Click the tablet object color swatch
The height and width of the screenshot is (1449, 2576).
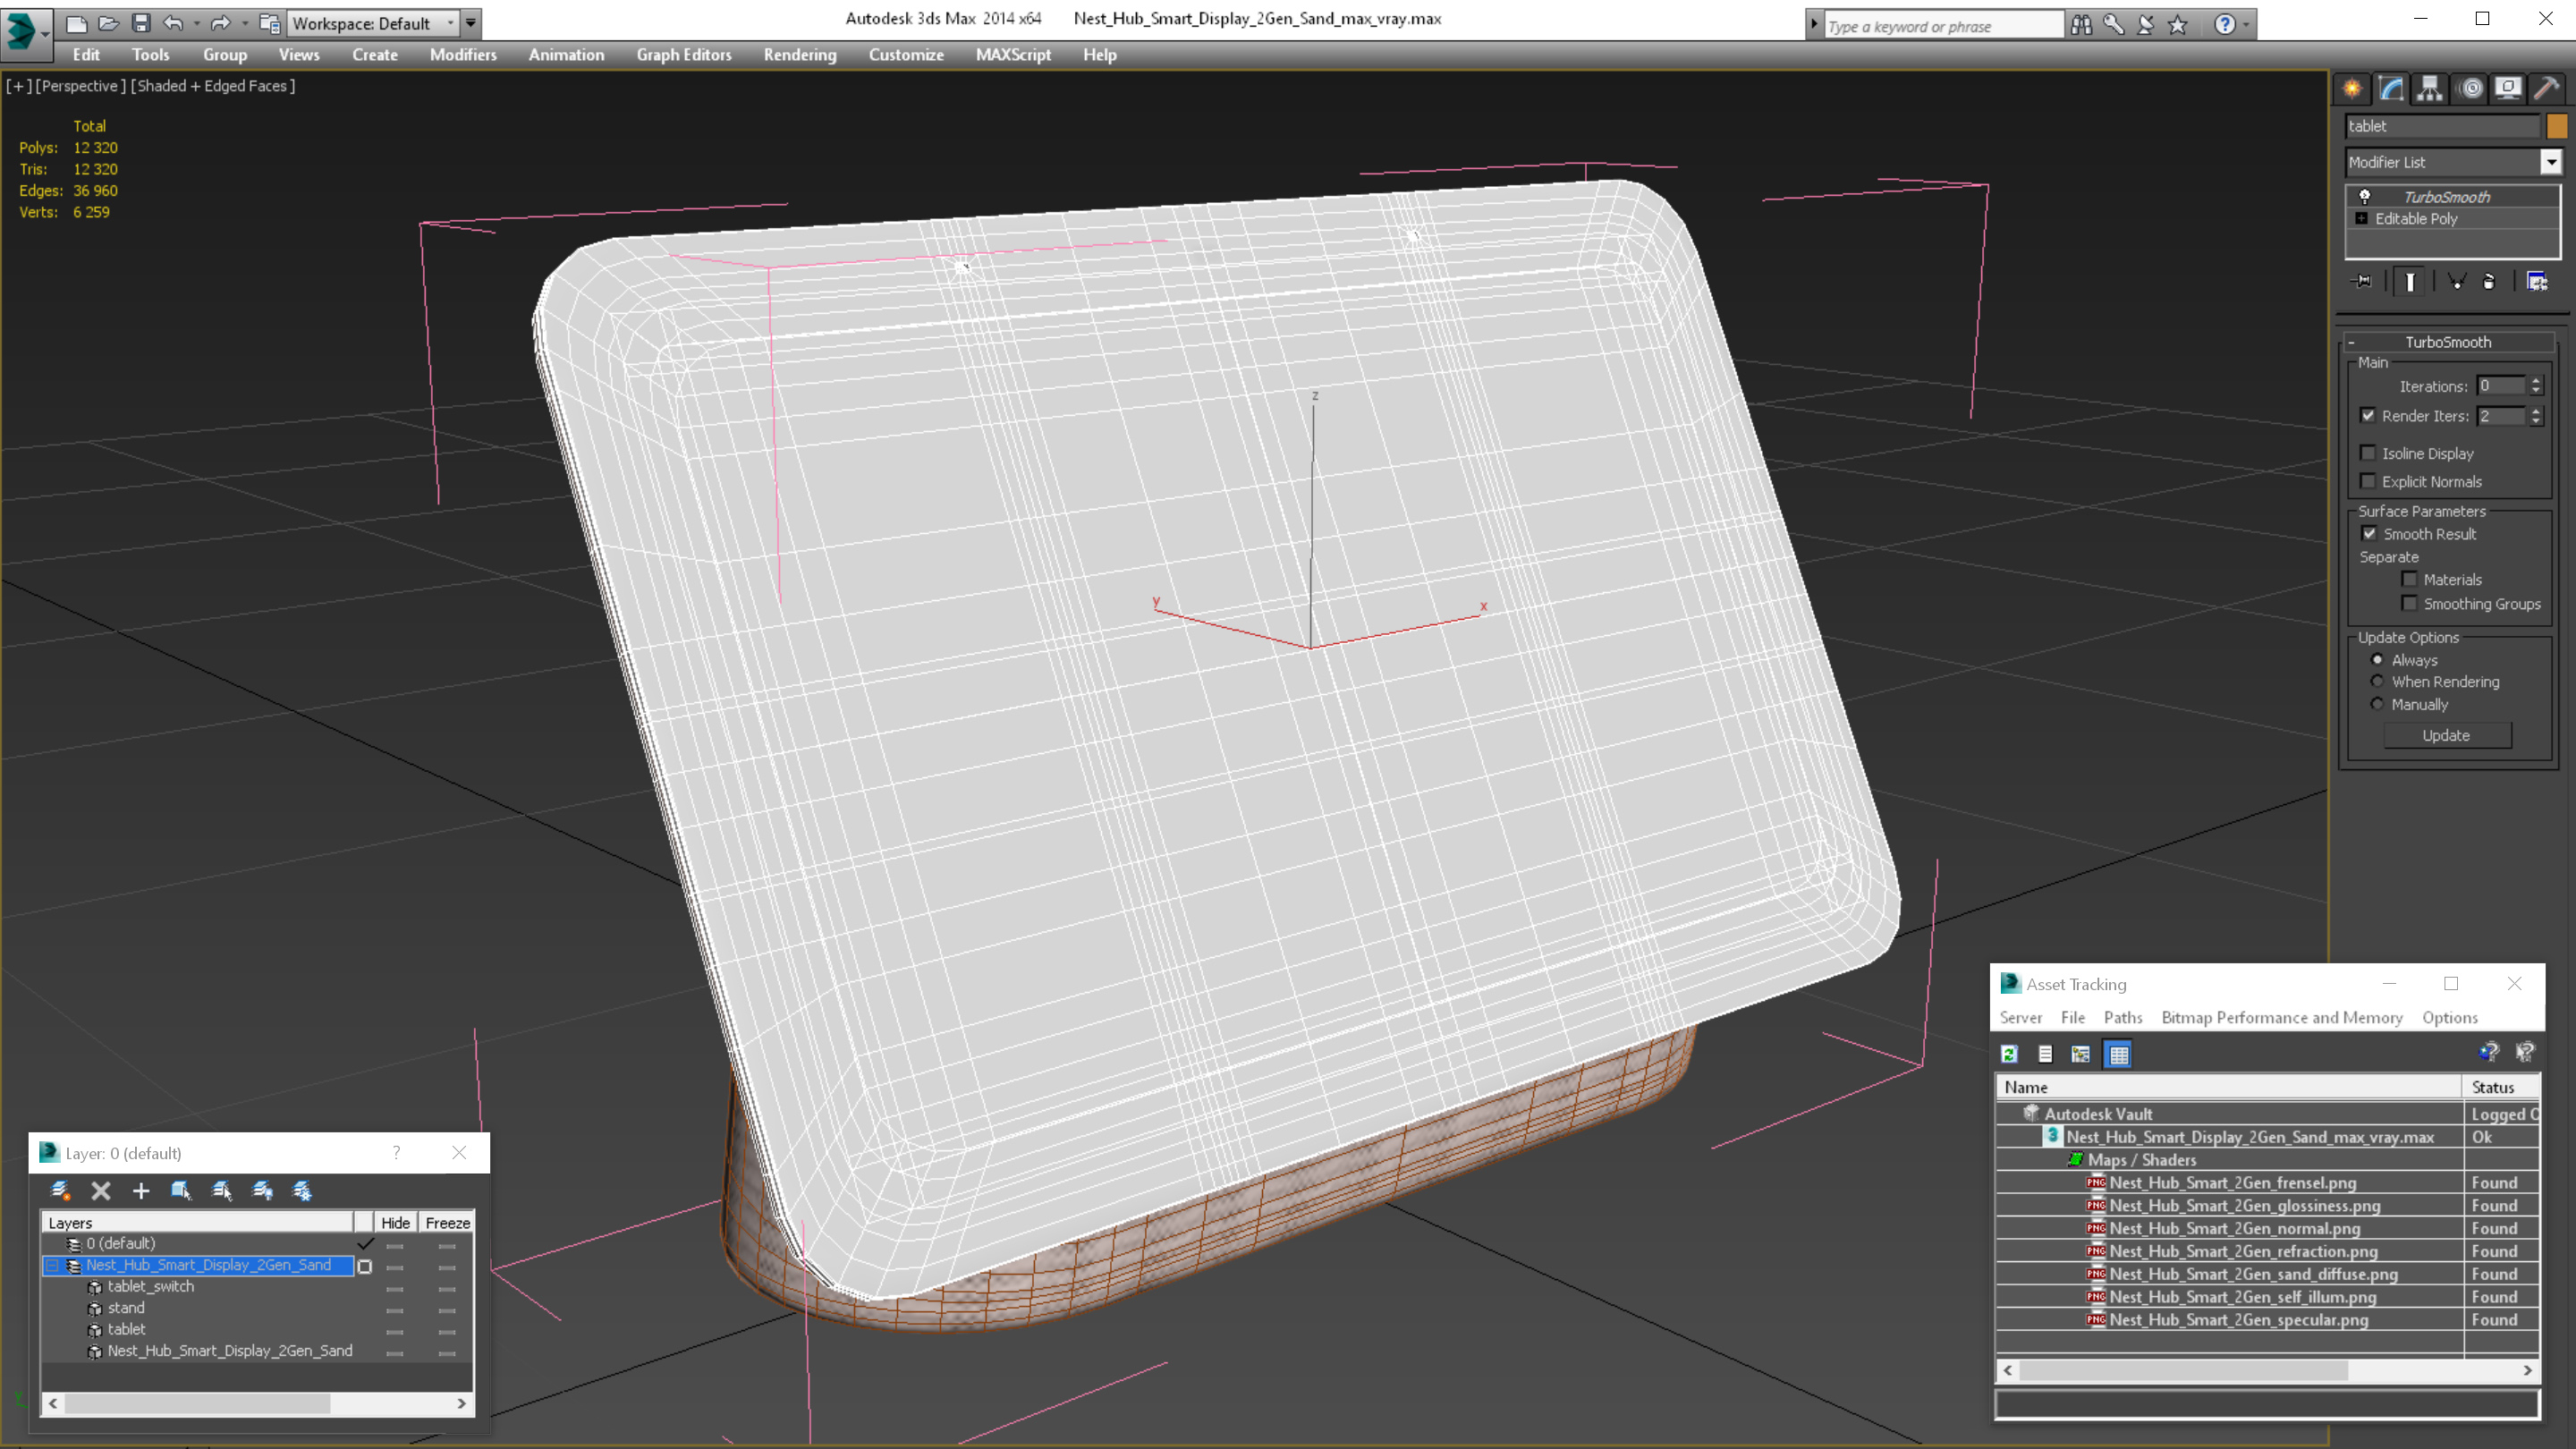coord(2556,126)
